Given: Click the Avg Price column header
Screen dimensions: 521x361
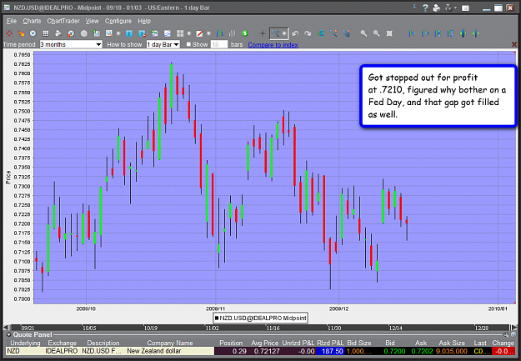Looking at the screenshot, I should (x=265, y=343).
